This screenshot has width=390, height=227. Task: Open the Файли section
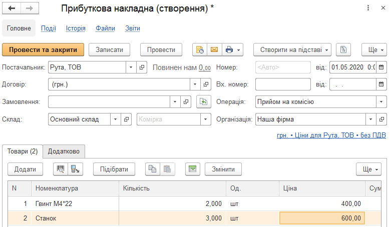click(x=106, y=28)
